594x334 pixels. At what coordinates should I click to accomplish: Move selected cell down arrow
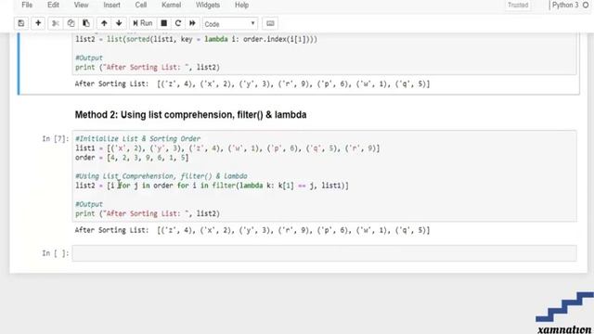[119, 23]
